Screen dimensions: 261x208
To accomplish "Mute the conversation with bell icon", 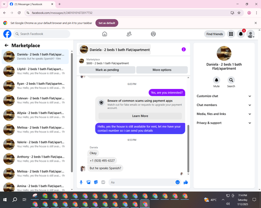I will pos(217,80).
